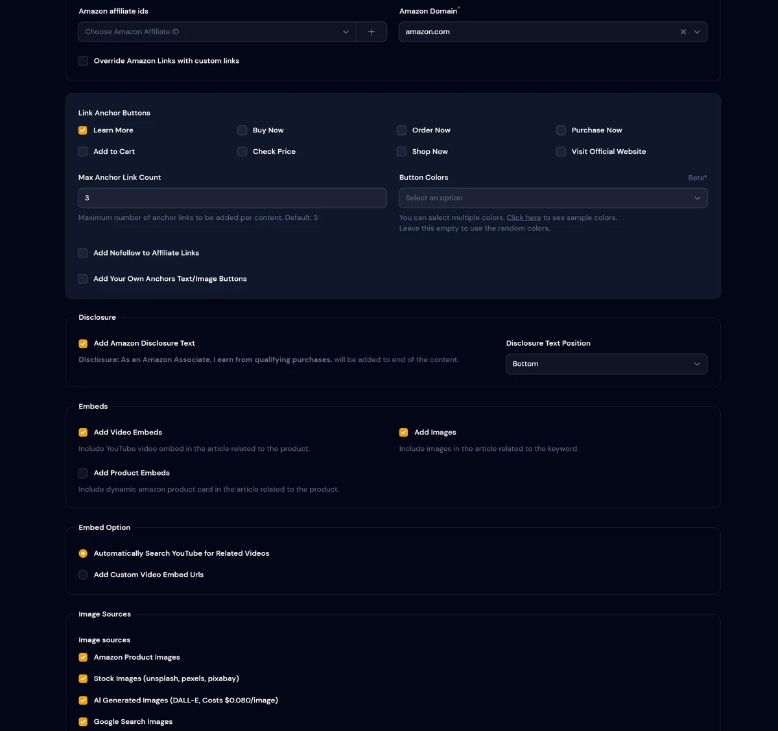The image size is (778, 731).
Task: Toggle Add Video Embeds checkbox
Action: coord(83,433)
